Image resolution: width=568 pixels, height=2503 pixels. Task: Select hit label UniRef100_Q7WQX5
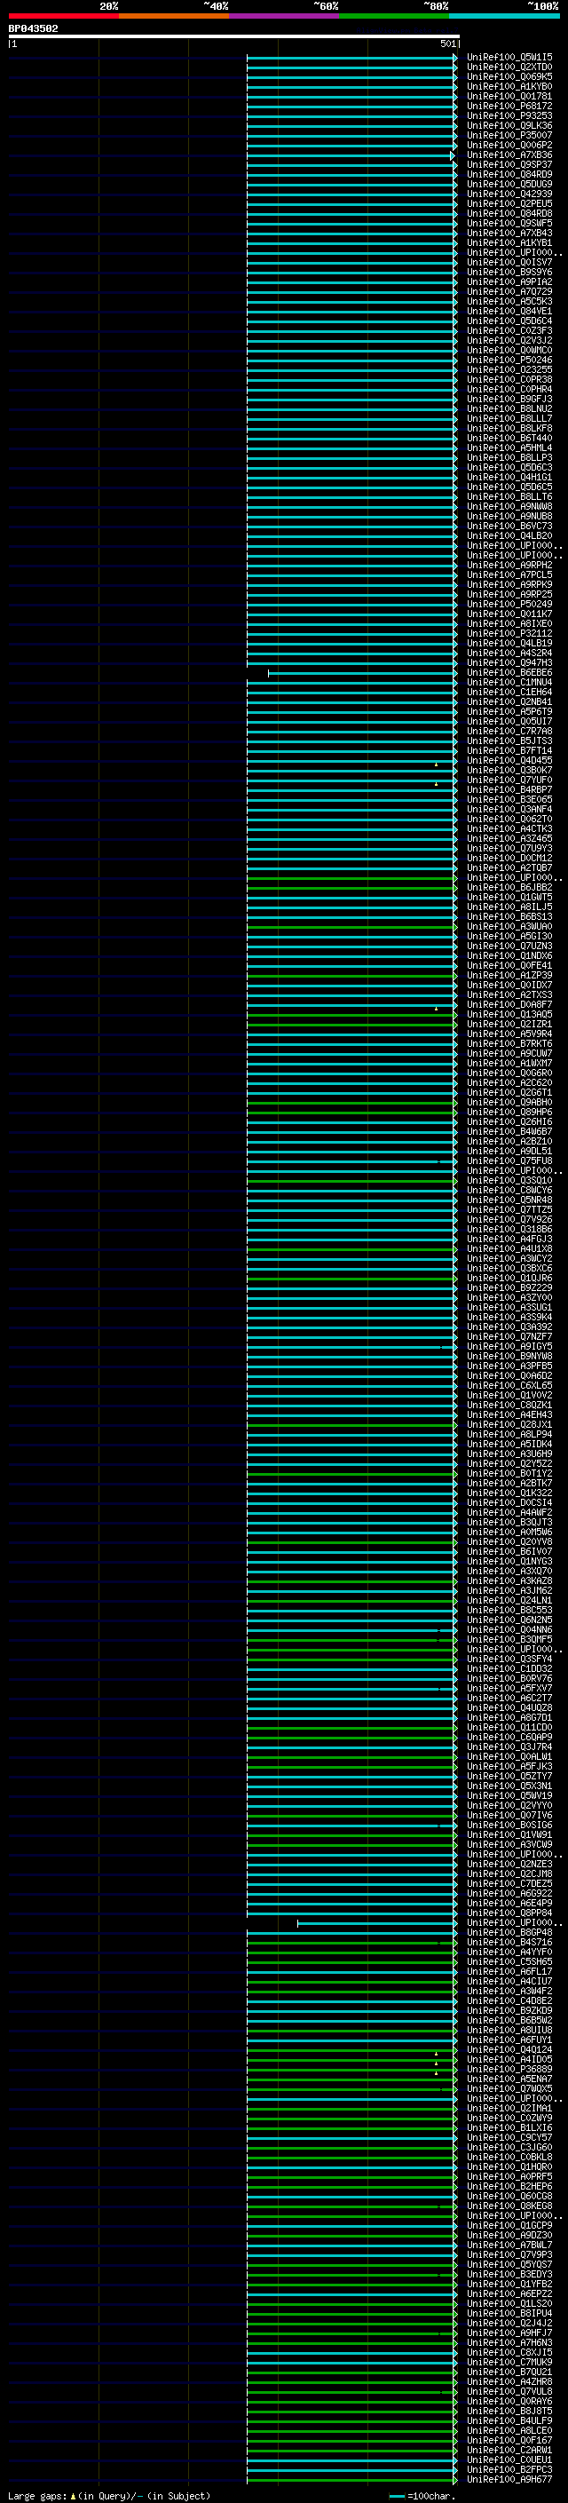click(x=509, y=2088)
